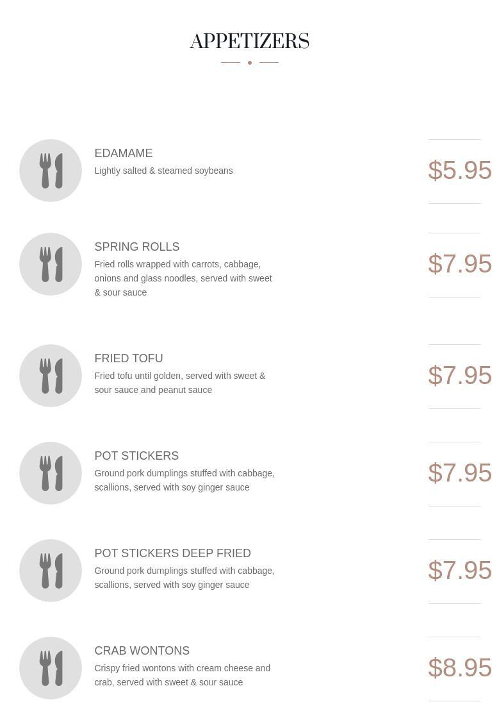
Task: Open the Crab Wontons item title
Action: (142, 651)
